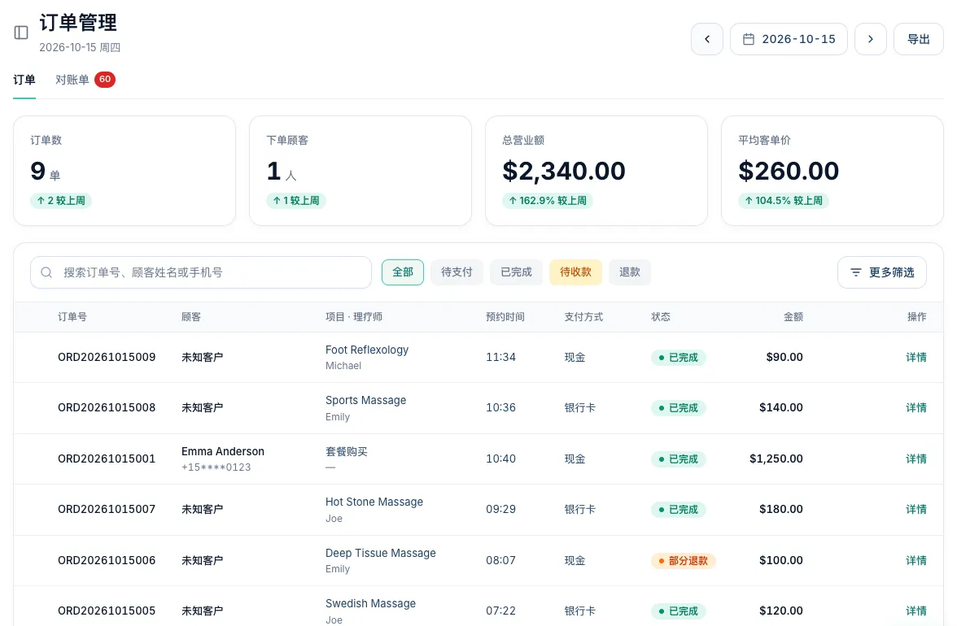Click the $1,250.00 amount cell
The width and height of the screenshot is (957, 626).
[x=776, y=459]
